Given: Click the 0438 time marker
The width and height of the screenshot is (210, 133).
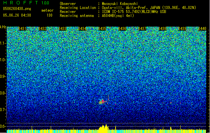Looking at the screenshot, I should (162, 29).
